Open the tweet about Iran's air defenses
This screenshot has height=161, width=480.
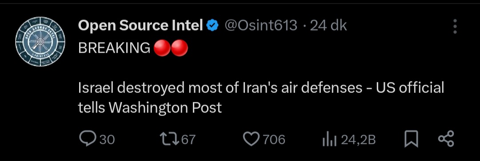[x=261, y=98]
